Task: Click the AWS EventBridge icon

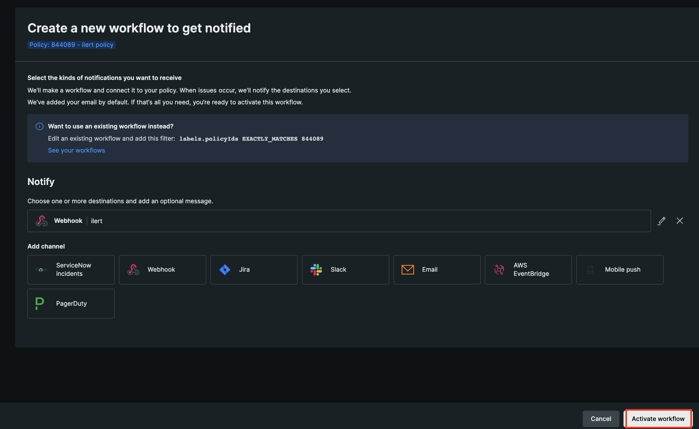Action: (x=499, y=270)
